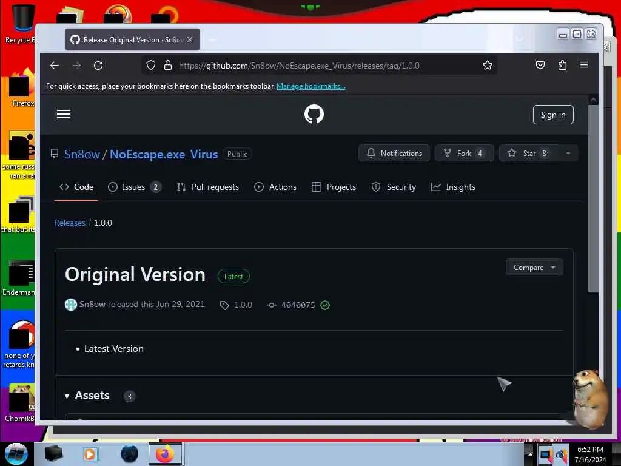621x466 pixels.
Task: Star the repository
Action: tap(529, 154)
